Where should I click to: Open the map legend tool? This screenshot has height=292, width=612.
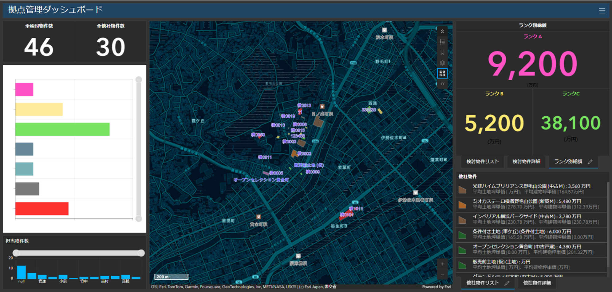(442, 42)
